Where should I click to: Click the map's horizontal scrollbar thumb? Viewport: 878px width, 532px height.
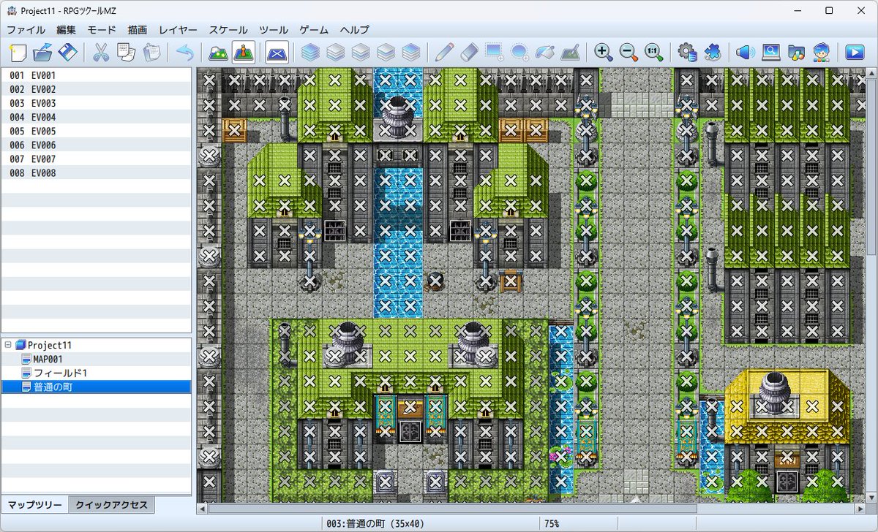(452, 508)
